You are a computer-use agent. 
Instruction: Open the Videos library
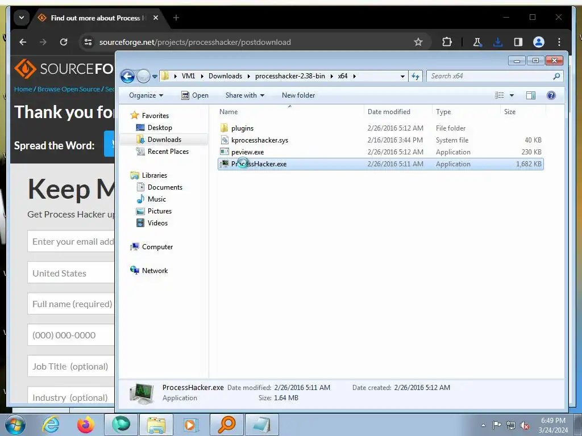pos(157,223)
